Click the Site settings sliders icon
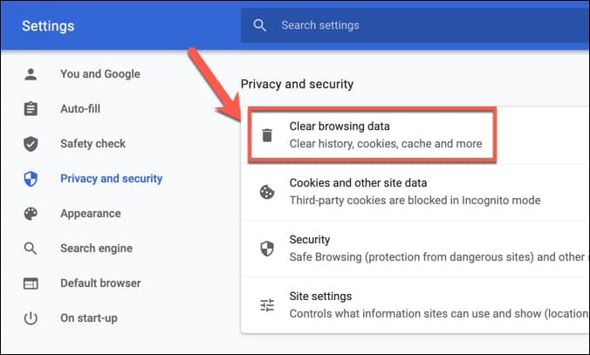Viewport: 590px width, 355px height. point(267,305)
